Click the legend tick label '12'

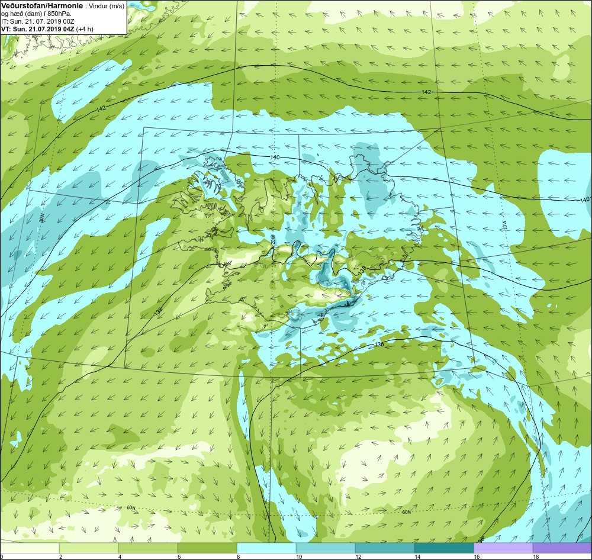pyautogui.click(x=358, y=556)
